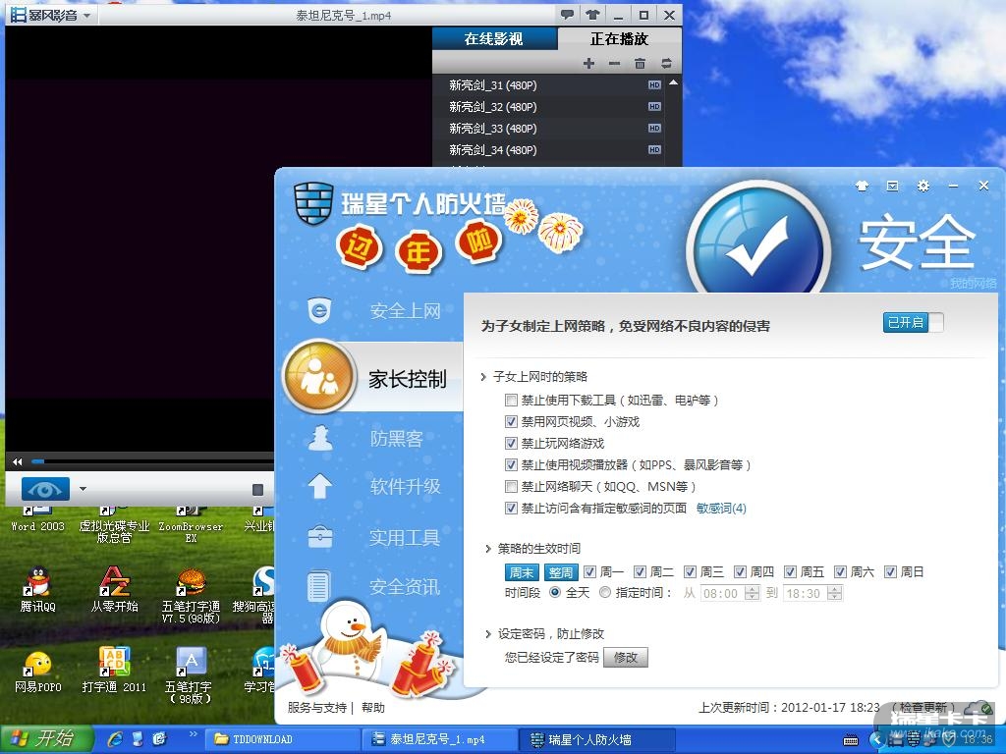This screenshot has height=754, width=1006.
Task: Uncheck 禁用网页视频、小游戏 option
Action: (x=511, y=422)
